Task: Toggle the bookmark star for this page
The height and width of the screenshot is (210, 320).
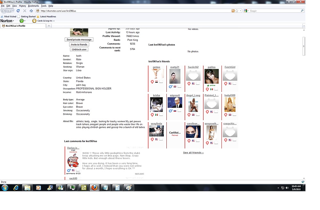Action: tap(237, 11)
